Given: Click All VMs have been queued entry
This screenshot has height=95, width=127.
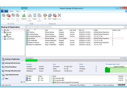Looking at the screenshot, I should point(66,82).
